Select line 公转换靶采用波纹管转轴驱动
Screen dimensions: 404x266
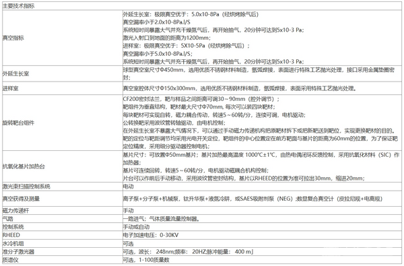coord(174,123)
